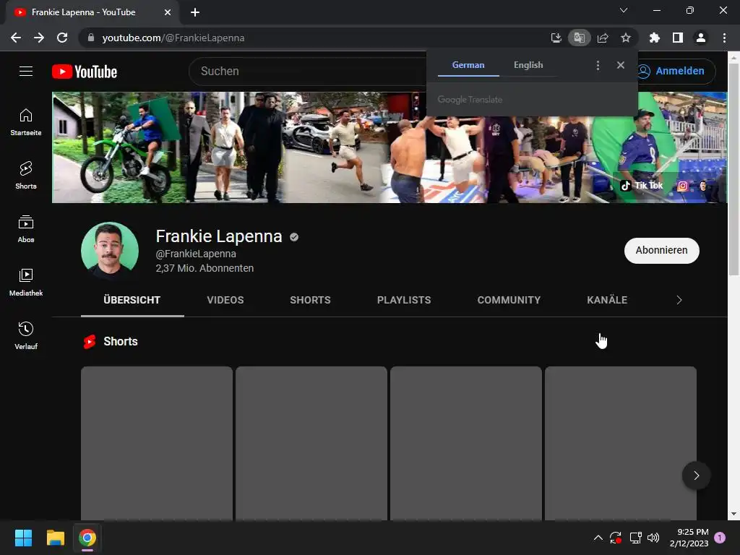Click the sync status tray icon
The image size is (740, 555).
(616, 538)
